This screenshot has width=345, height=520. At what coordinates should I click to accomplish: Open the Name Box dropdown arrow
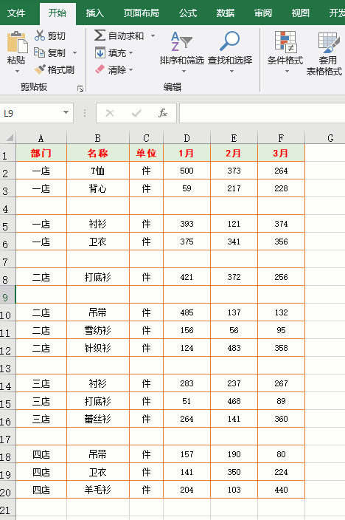(x=66, y=112)
